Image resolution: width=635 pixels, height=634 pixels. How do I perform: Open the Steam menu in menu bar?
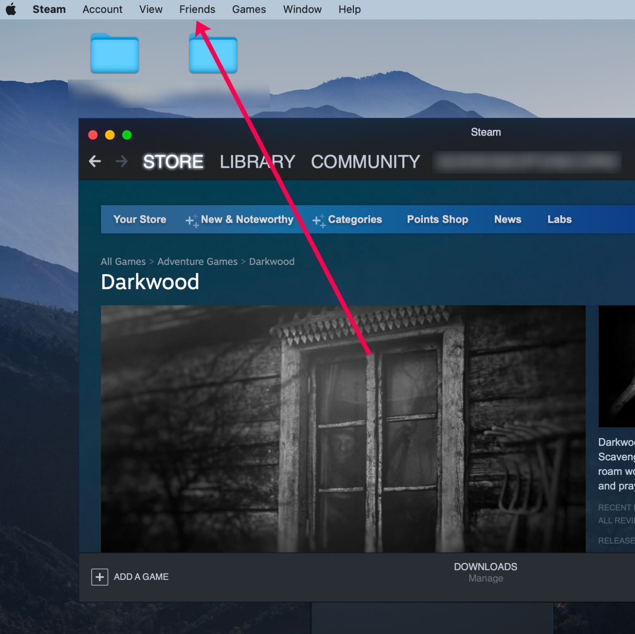click(49, 9)
